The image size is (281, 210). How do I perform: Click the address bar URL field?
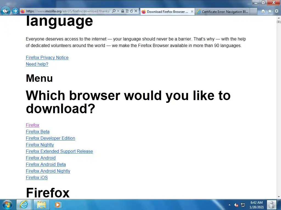tap(68, 11)
